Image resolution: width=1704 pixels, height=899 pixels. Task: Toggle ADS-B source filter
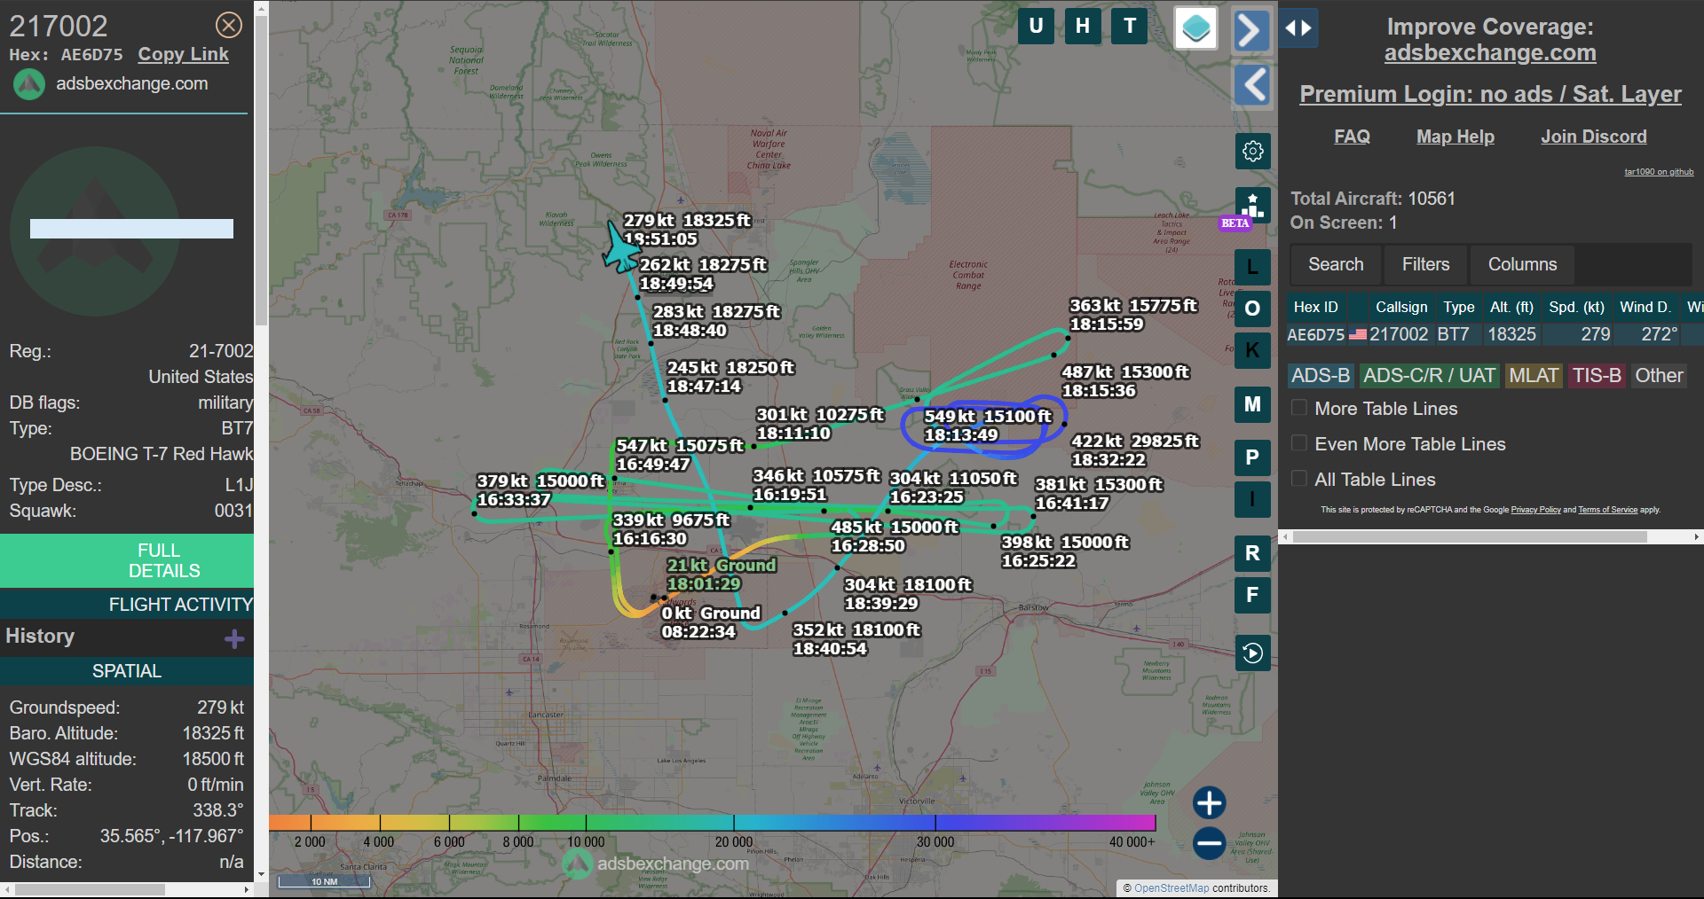[x=1321, y=376]
